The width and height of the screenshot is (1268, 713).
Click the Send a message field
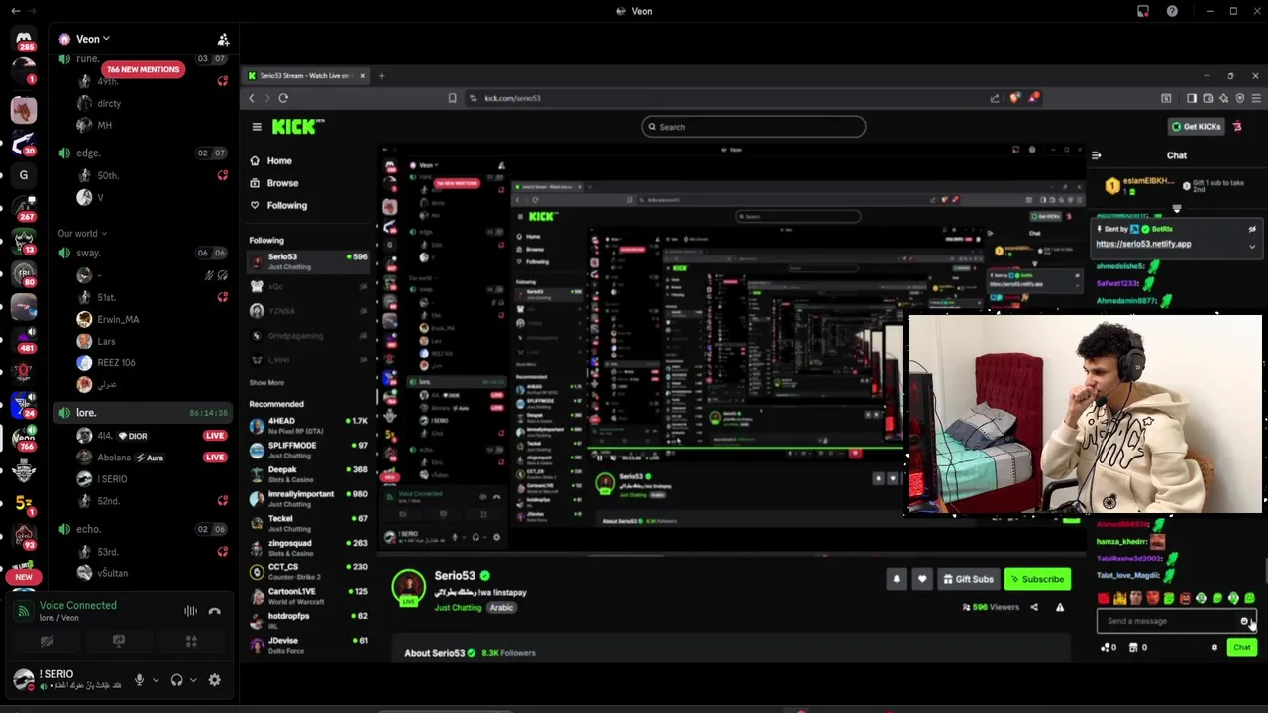(1169, 621)
